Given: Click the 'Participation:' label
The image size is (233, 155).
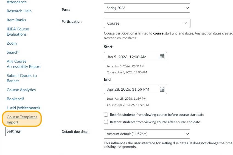Looking at the screenshot, I should coord(72,22).
